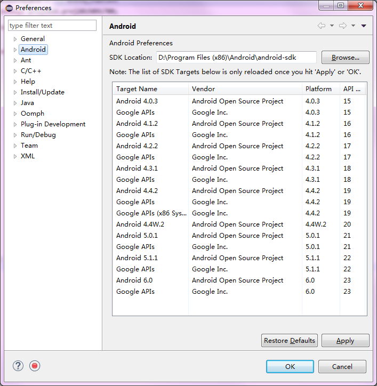Go back with left arrow icon
377x386 pixels.
(322, 26)
